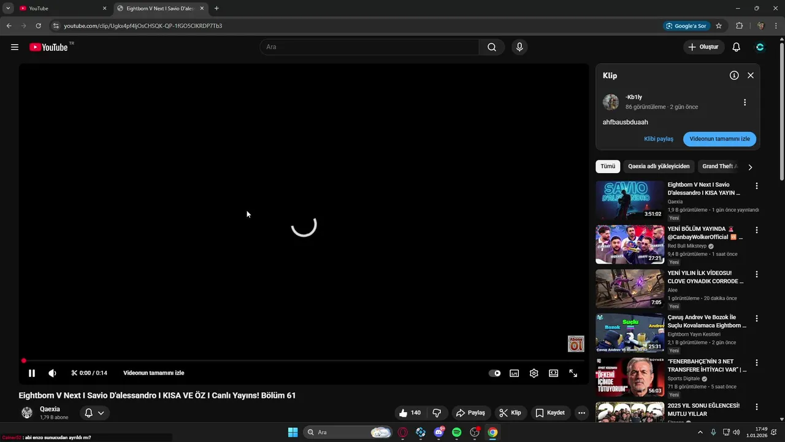Toggle the autoplay switch

[494, 373]
